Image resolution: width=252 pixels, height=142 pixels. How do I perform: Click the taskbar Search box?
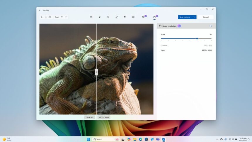pyautogui.click(x=106, y=139)
